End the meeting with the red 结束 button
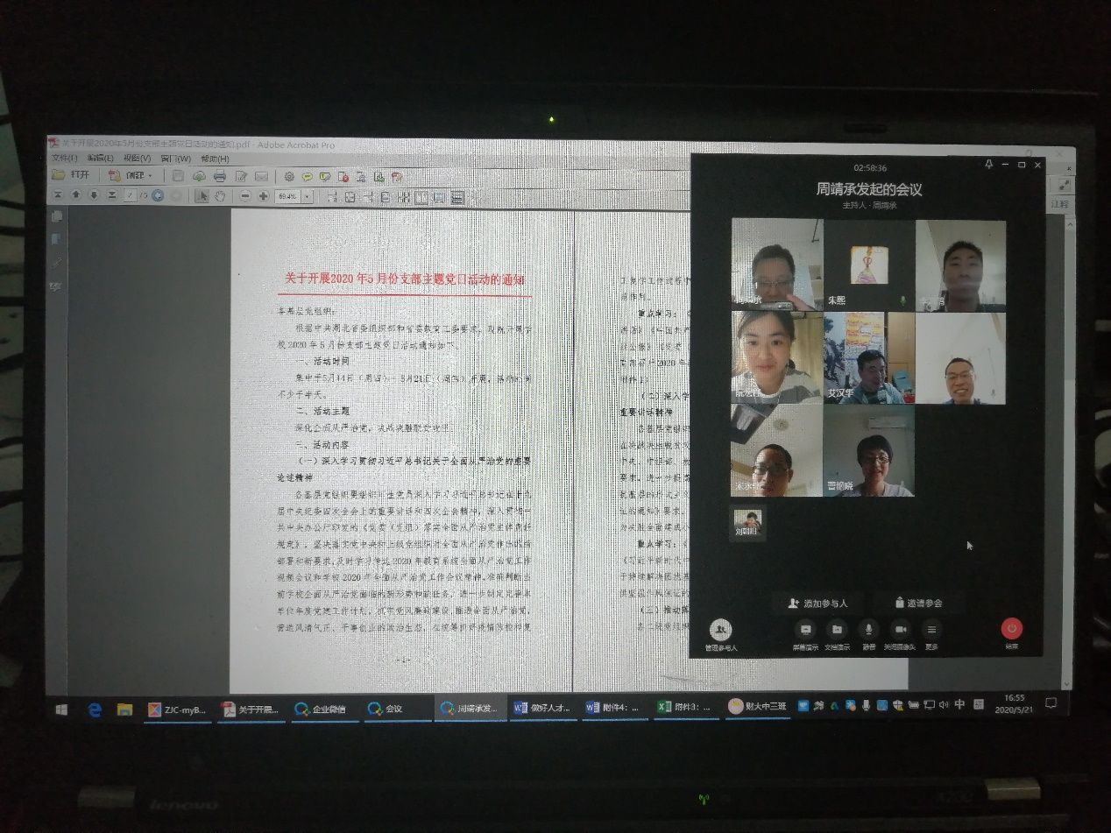Image resolution: width=1111 pixels, height=833 pixels. pyautogui.click(x=1012, y=628)
